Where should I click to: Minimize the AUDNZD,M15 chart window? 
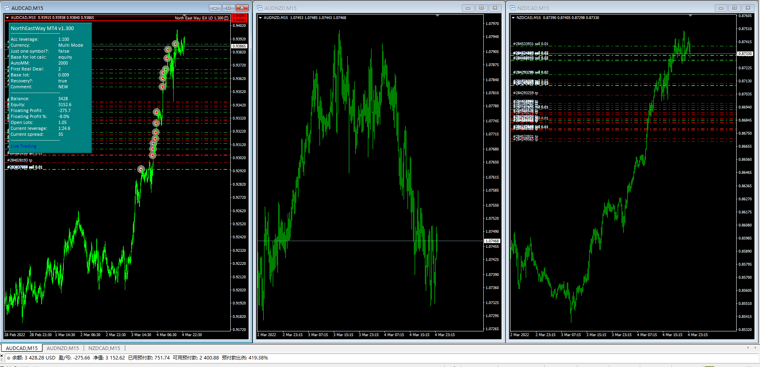[x=468, y=8]
